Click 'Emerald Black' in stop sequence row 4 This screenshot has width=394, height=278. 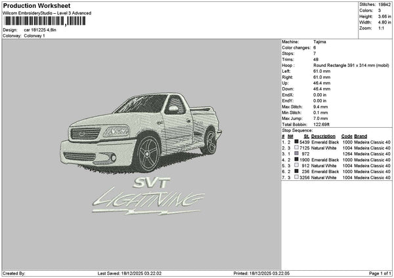325,160
